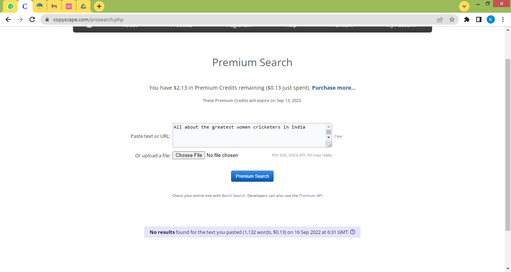Go forward to the next page

coord(20,19)
